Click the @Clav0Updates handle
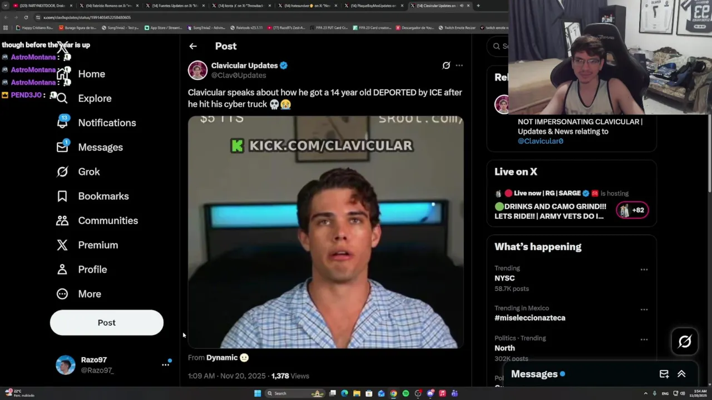This screenshot has height=400, width=712. (239, 76)
